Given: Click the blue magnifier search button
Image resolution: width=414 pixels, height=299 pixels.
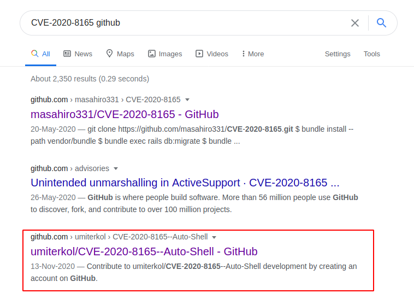Looking at the screenshot, I should (381, 23).
